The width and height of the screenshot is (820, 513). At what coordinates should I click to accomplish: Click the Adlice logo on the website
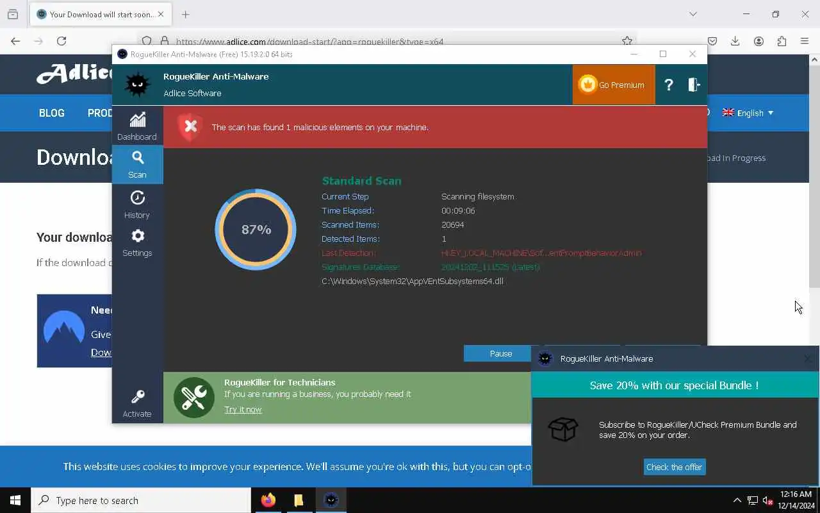click(74, 74)
